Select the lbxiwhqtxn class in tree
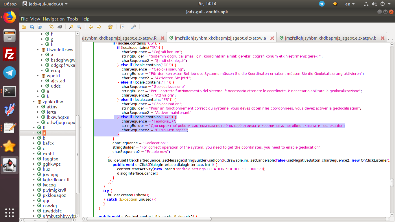Image resolution: width=395 pixels, height=222 pixels. point(58,117)
